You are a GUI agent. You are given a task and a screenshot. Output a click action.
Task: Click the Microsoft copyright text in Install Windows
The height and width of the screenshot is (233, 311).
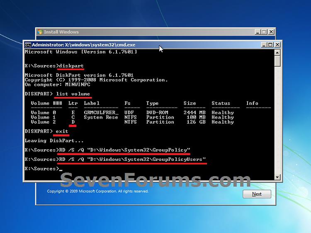coord(97,191)
